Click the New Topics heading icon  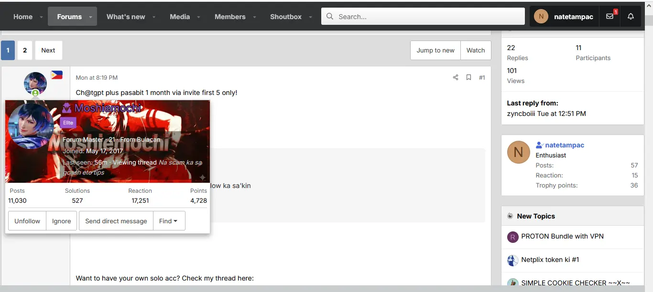[511, 216]
